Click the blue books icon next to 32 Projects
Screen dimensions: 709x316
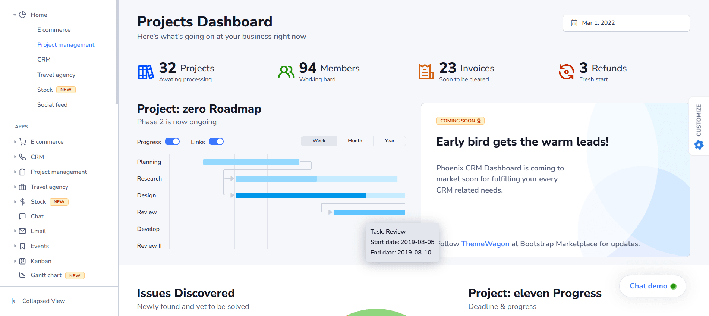coord(146,72)
